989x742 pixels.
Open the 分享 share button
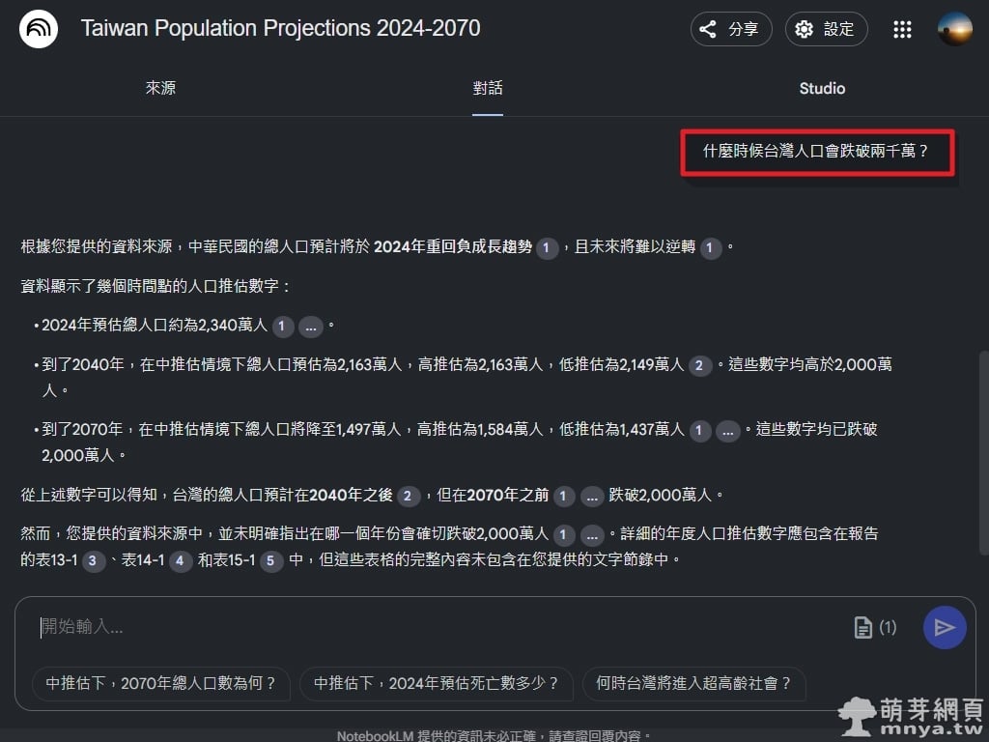click(729, 29)
